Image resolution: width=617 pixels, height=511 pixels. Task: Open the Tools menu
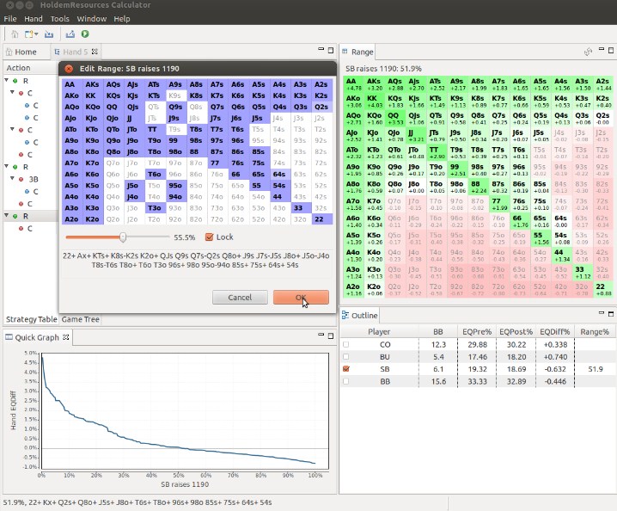60,18
